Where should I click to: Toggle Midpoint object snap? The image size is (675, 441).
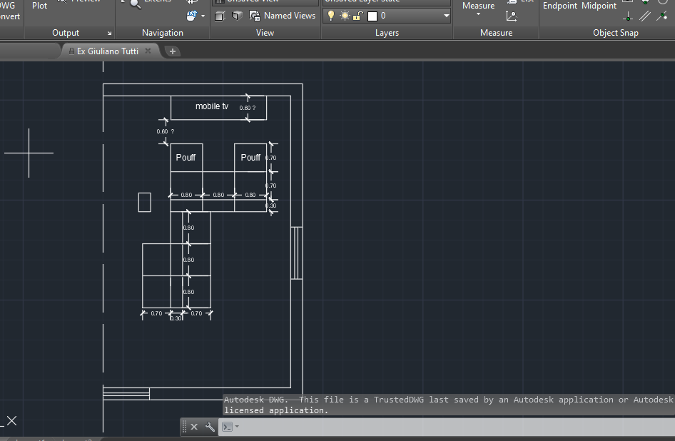click(x=599, y=6)
